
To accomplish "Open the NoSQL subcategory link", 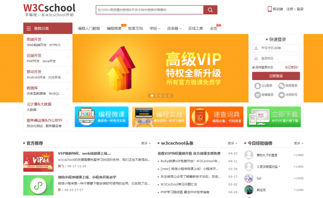I will (54, 94).
